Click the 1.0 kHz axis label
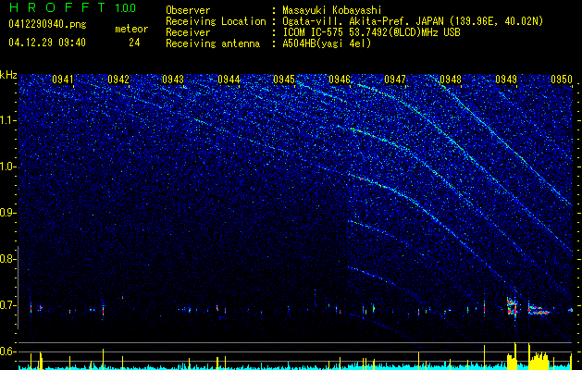 point(8,166)
